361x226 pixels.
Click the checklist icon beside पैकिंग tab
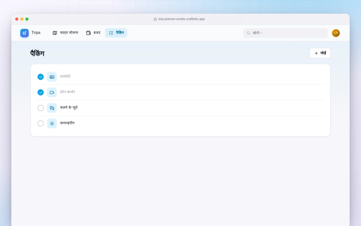111,33
